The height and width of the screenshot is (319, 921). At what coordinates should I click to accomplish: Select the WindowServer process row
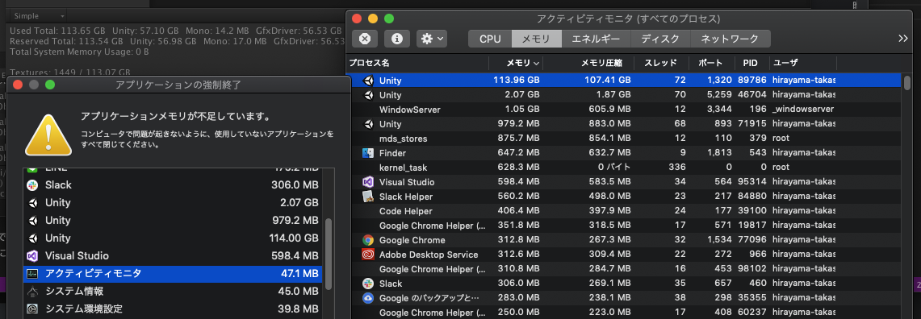[x=624, y=109]
